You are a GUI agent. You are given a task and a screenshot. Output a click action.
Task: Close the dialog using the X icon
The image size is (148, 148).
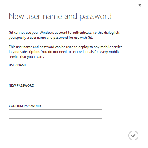[140, 5]
